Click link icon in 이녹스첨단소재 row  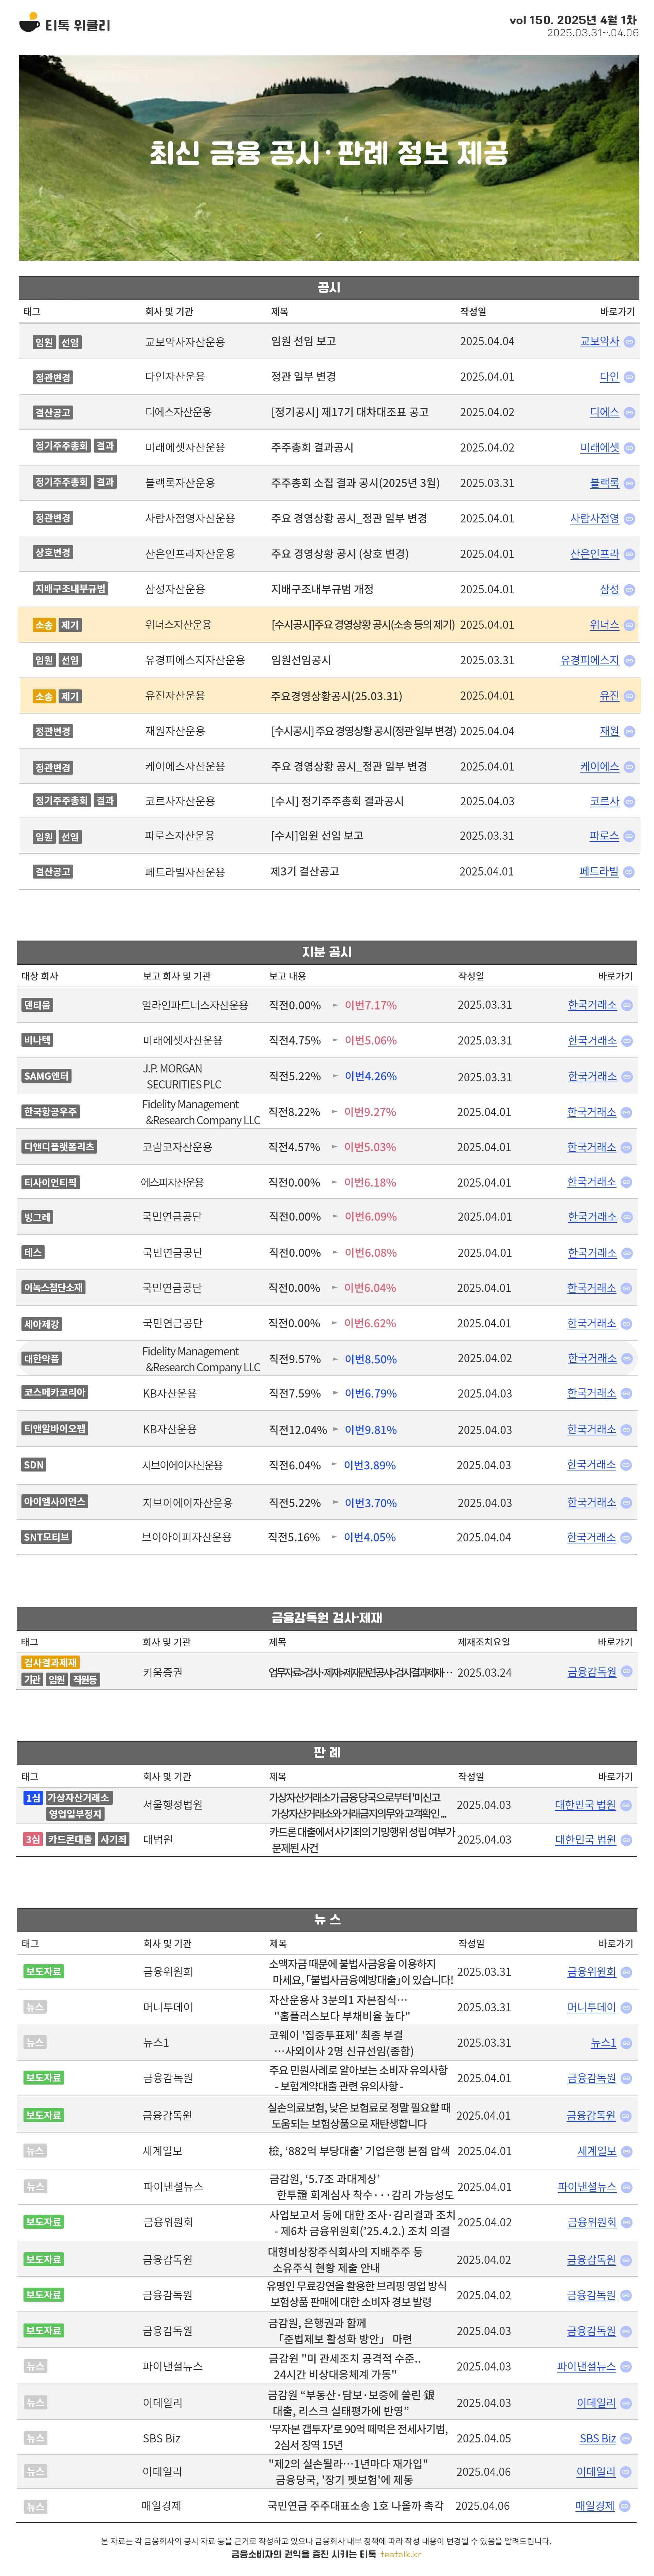tap(627, 1288)
